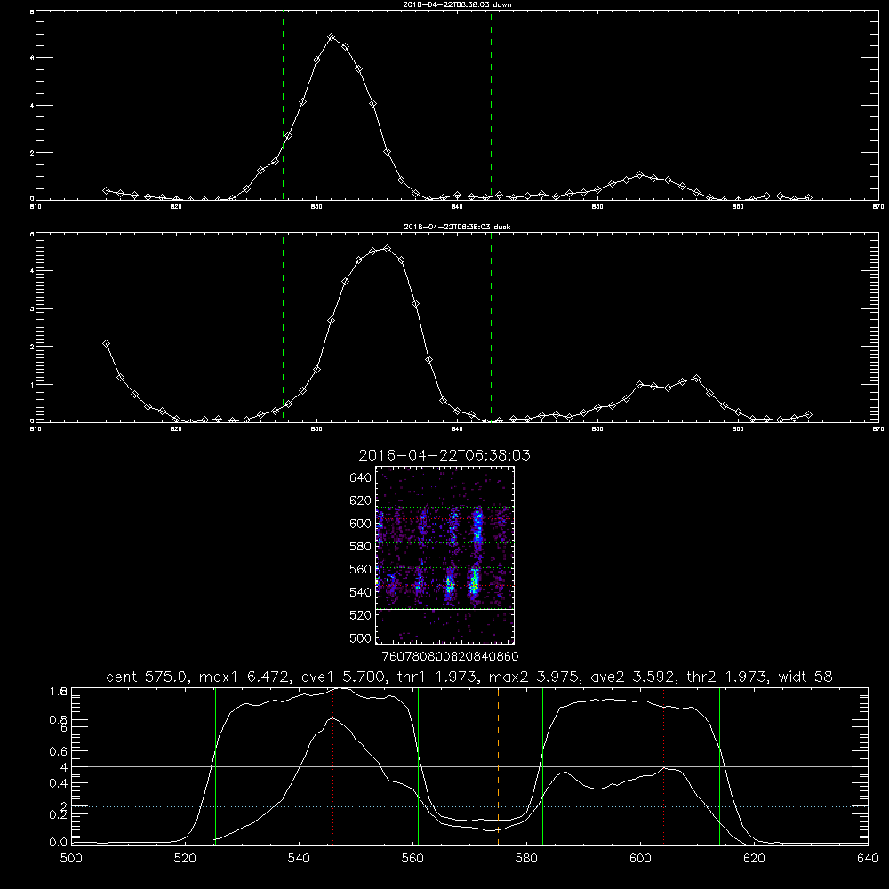Select the 'max2 3.975' value
This screenshot has height=889, width=889.
click(535, 677)
